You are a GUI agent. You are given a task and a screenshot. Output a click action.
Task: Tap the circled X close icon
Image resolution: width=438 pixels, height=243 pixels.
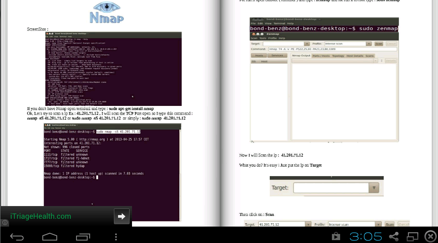pos(431,236)
